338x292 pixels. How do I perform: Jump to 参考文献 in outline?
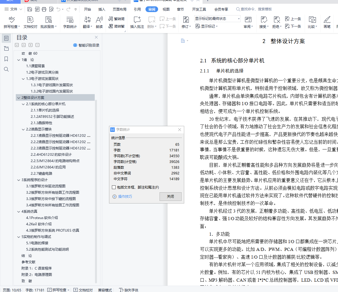(28, 262)
